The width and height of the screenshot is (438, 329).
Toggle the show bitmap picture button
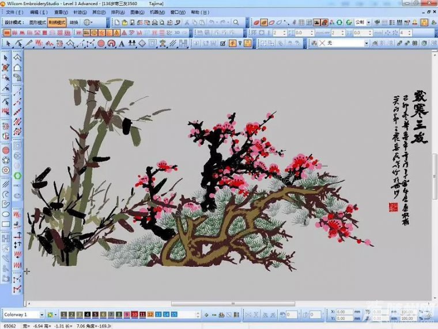(x=316, y=22)
